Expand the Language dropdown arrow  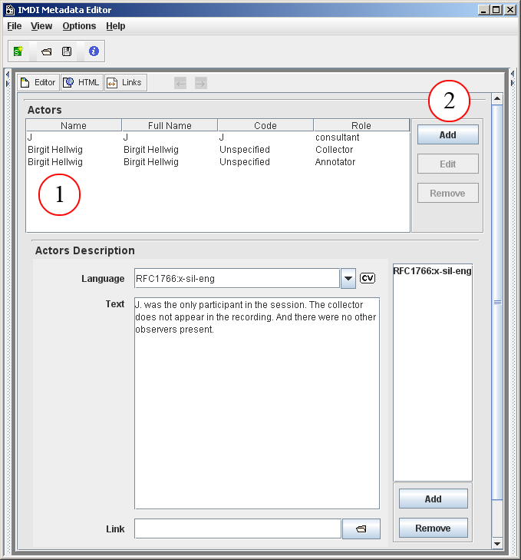click(x=348, y=278)
